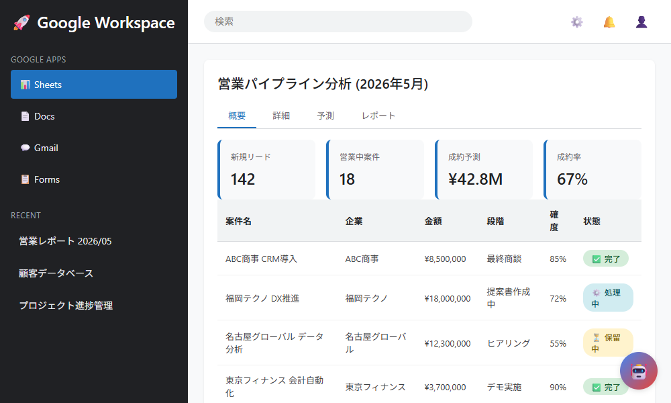Click the ヒアリング stage cell
Screen dimensions: 671x403
[x=509, y=343]
